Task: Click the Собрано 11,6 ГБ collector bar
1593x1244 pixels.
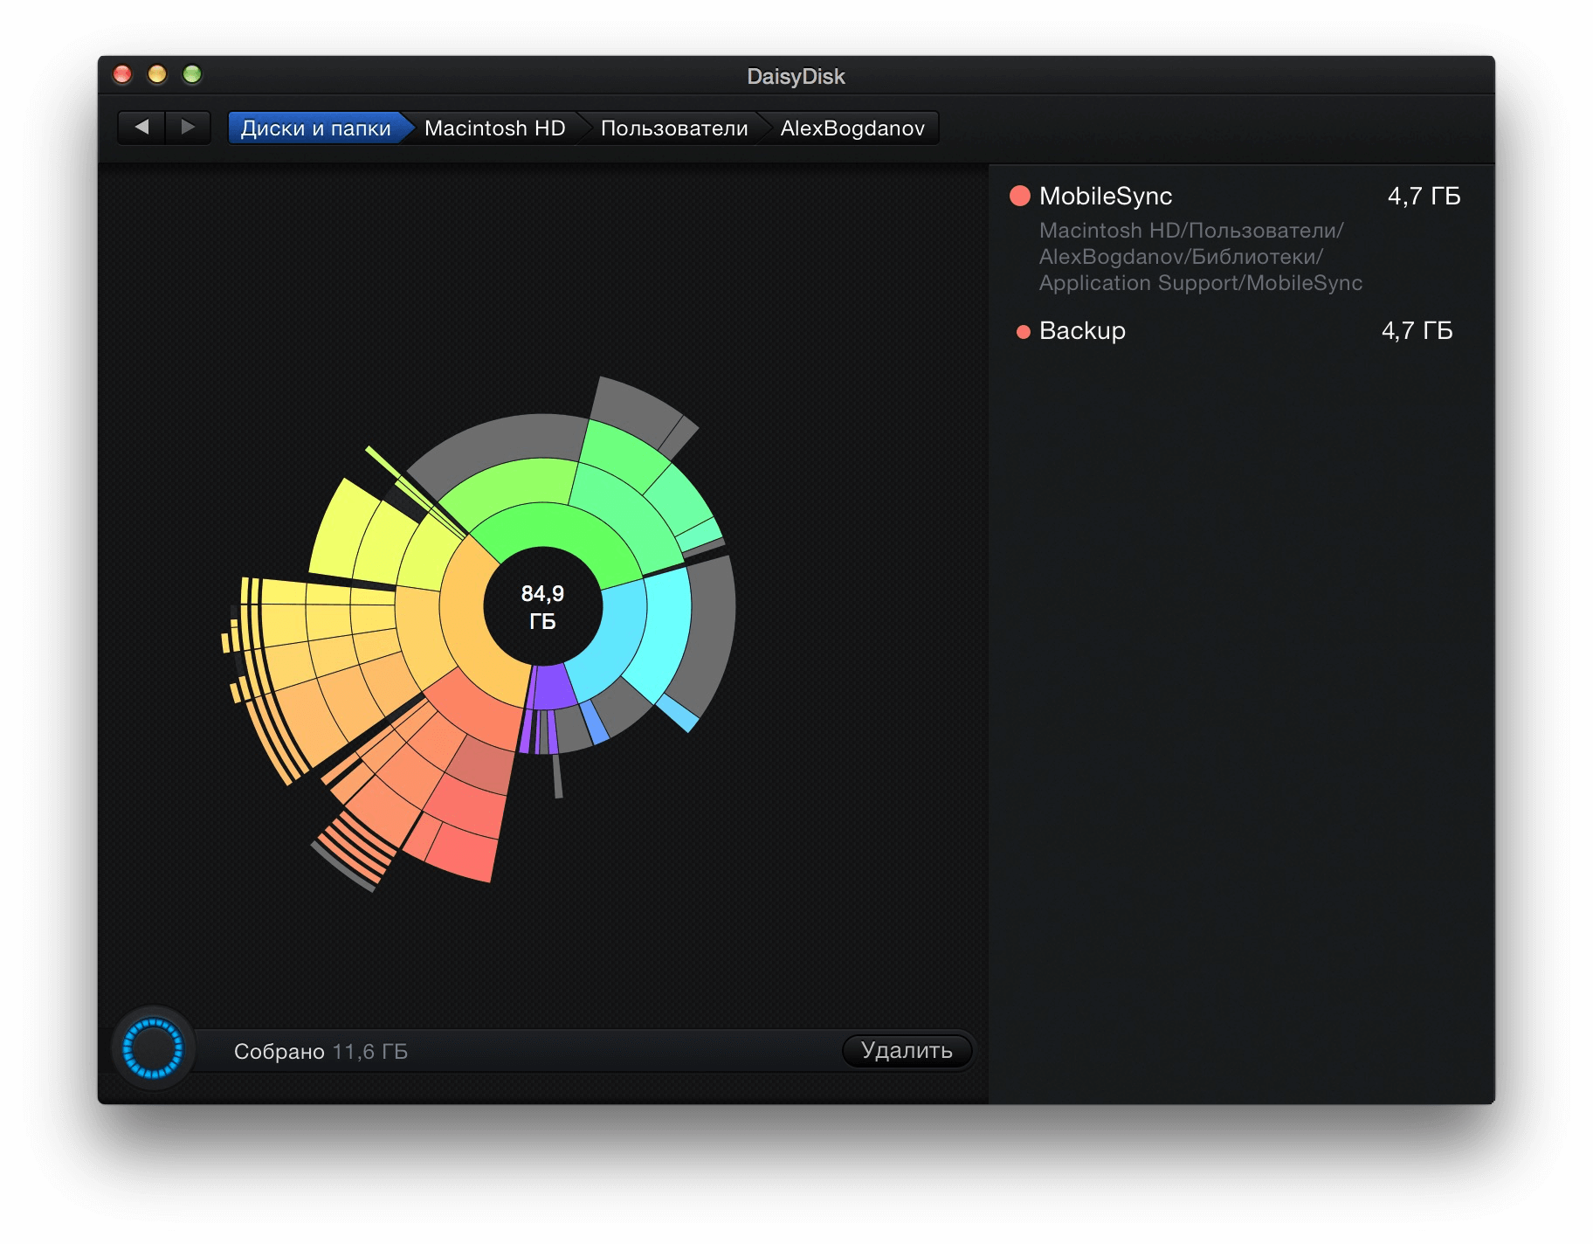Action: [524, 1051]
